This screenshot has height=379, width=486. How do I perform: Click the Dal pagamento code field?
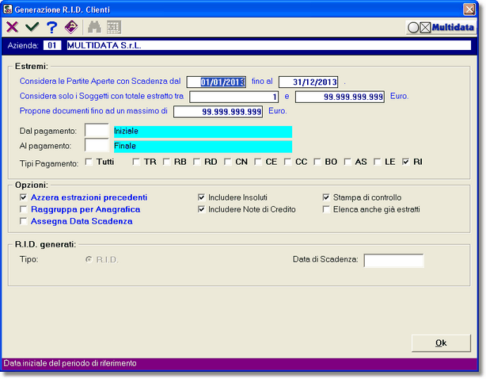click(x=97, y=131)
